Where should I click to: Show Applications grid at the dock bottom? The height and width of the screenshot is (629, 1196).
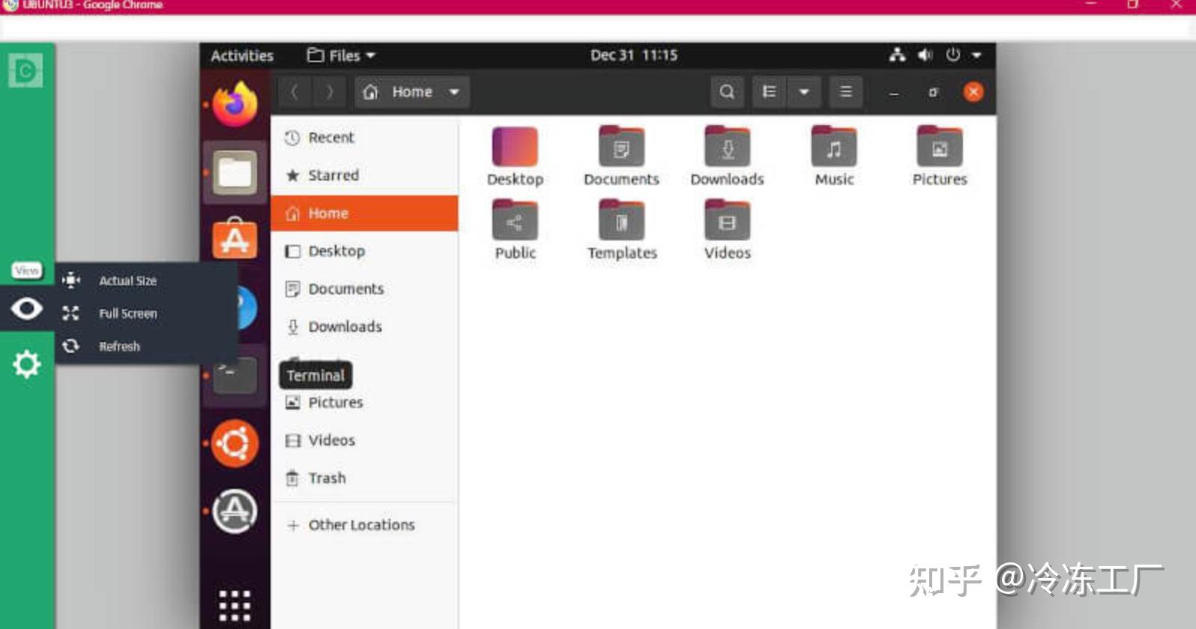(x=235, y=605)
